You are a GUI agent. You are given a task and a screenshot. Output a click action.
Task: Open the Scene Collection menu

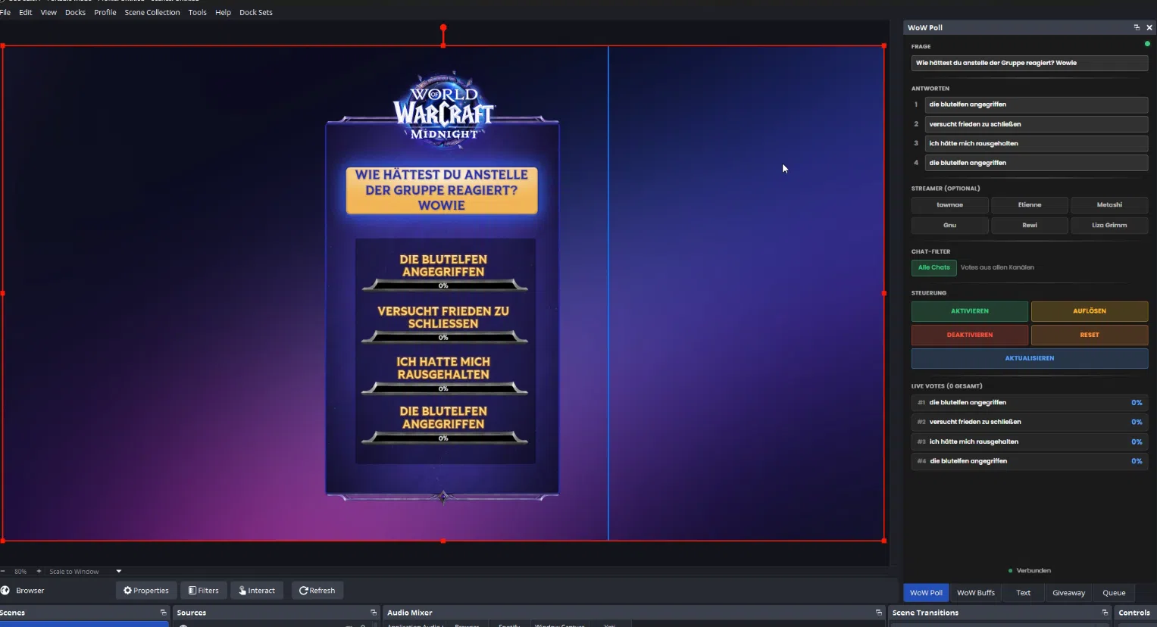[152, 12]
